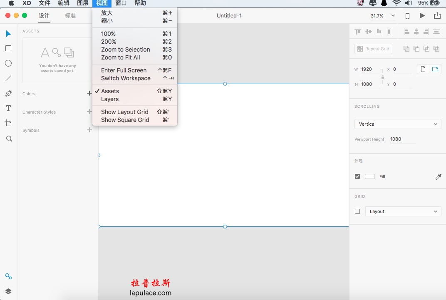This screenshot has height=300, width=446.
Task: Toggle the Fill checkbox
Action: coord(357,176)
